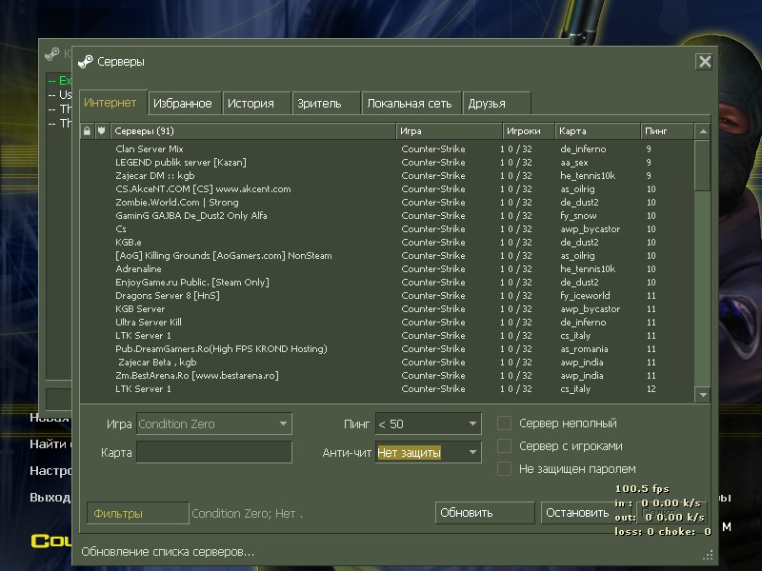Open the Зритель tab

point(326,104)
